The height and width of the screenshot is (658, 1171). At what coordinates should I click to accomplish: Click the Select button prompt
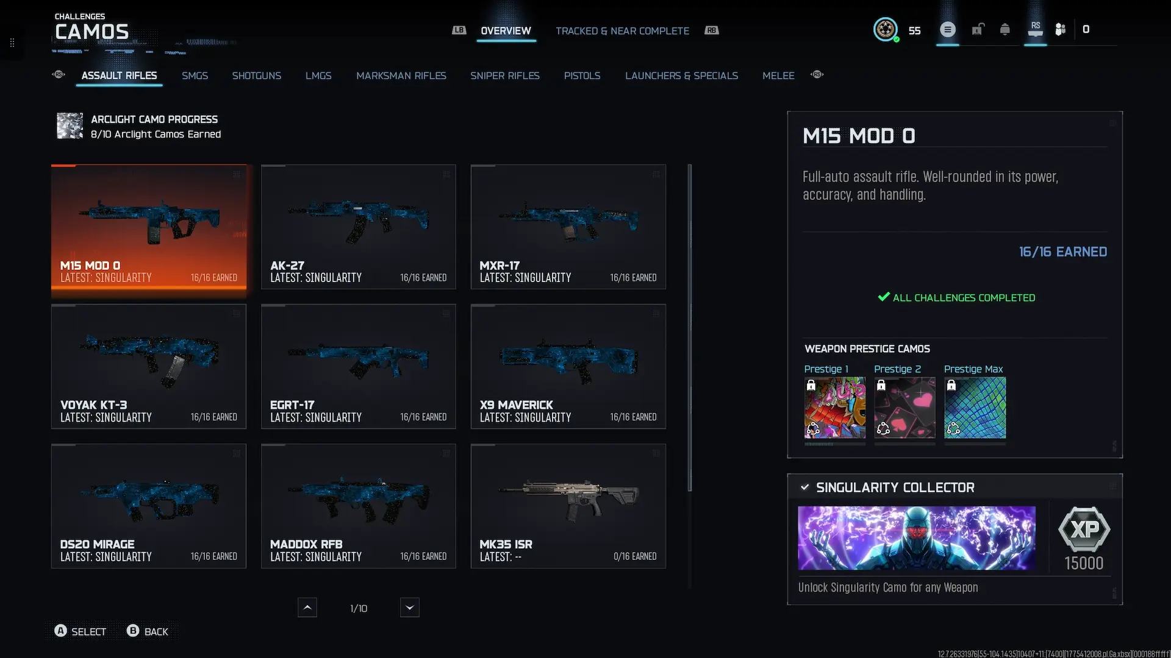click(x=80, y=631)
